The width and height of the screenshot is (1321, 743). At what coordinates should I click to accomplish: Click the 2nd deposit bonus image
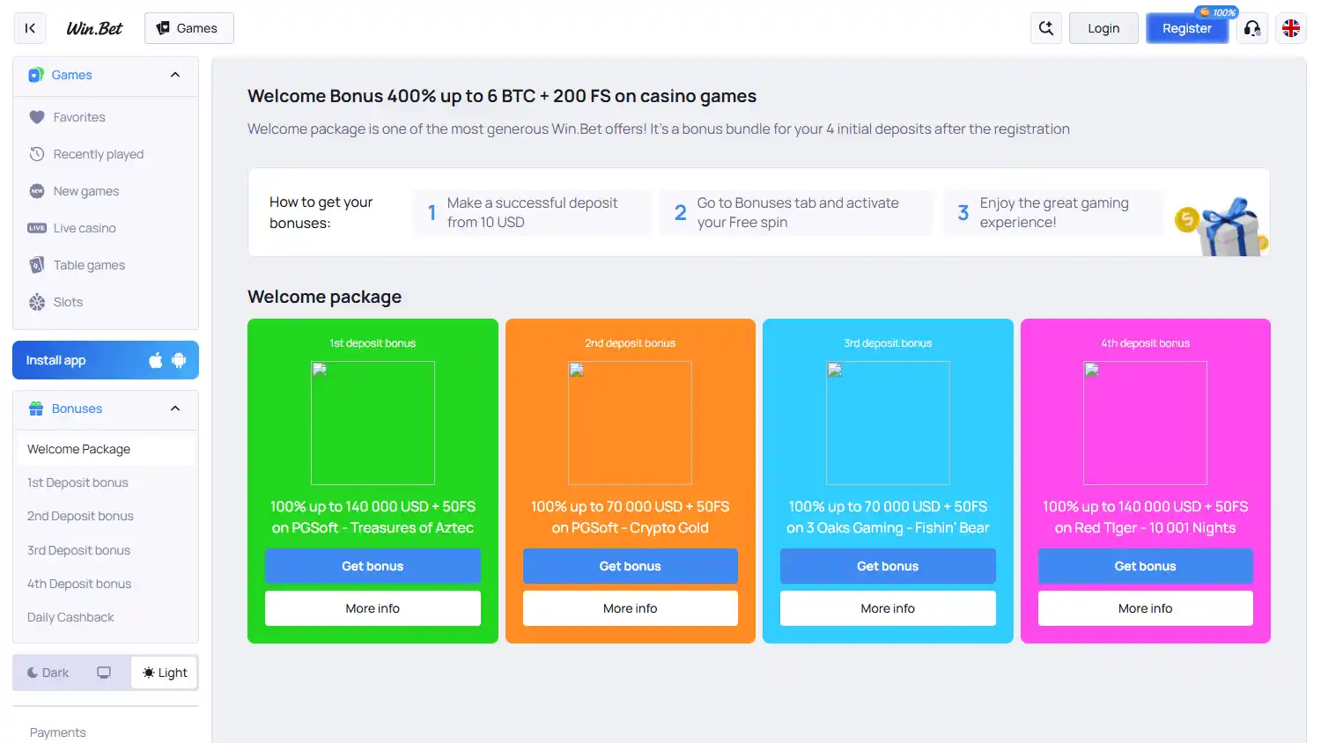[x=631, y=423]
